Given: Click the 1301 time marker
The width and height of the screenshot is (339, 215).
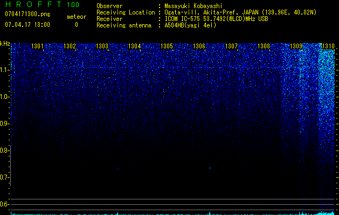Looking at the screenshot, I should click(37, 46).
